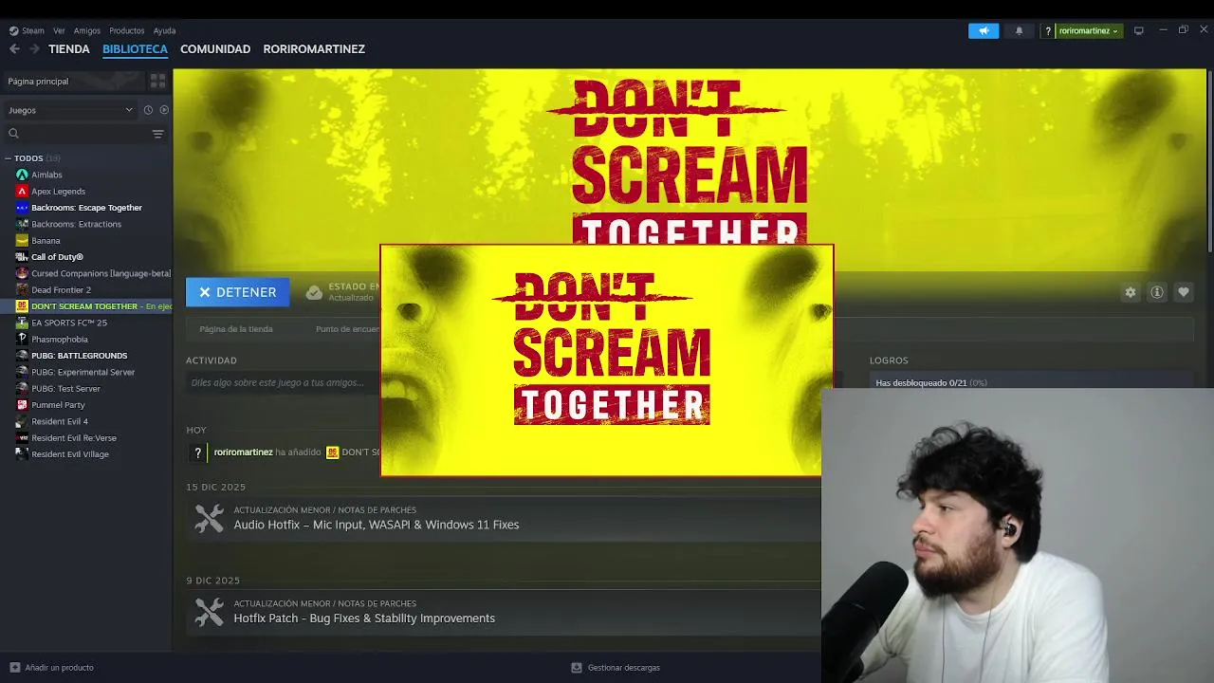Open Punto de encuentro link
Screen dimensions: 1214x683
click(347, 329)
